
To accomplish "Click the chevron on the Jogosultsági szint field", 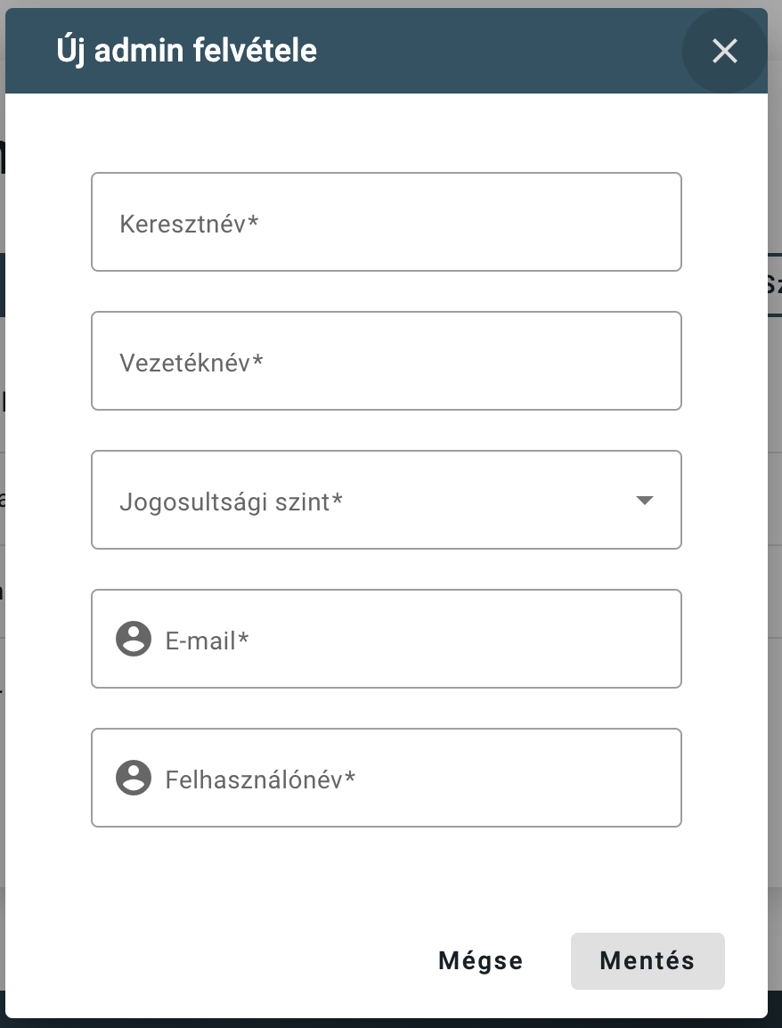I will click(x=644, y=500).
